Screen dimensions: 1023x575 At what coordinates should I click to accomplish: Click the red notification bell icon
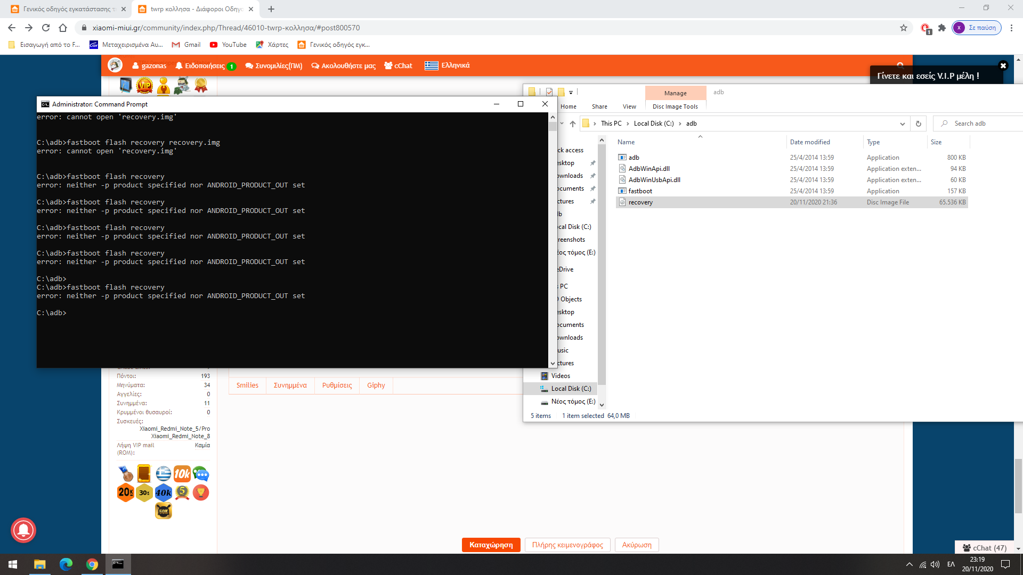[x=23, y=530]
